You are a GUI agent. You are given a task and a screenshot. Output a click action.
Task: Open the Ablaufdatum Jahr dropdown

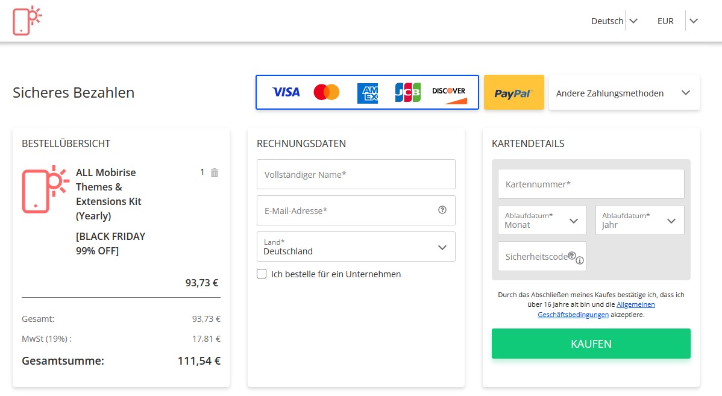click(x=640, y=220)
